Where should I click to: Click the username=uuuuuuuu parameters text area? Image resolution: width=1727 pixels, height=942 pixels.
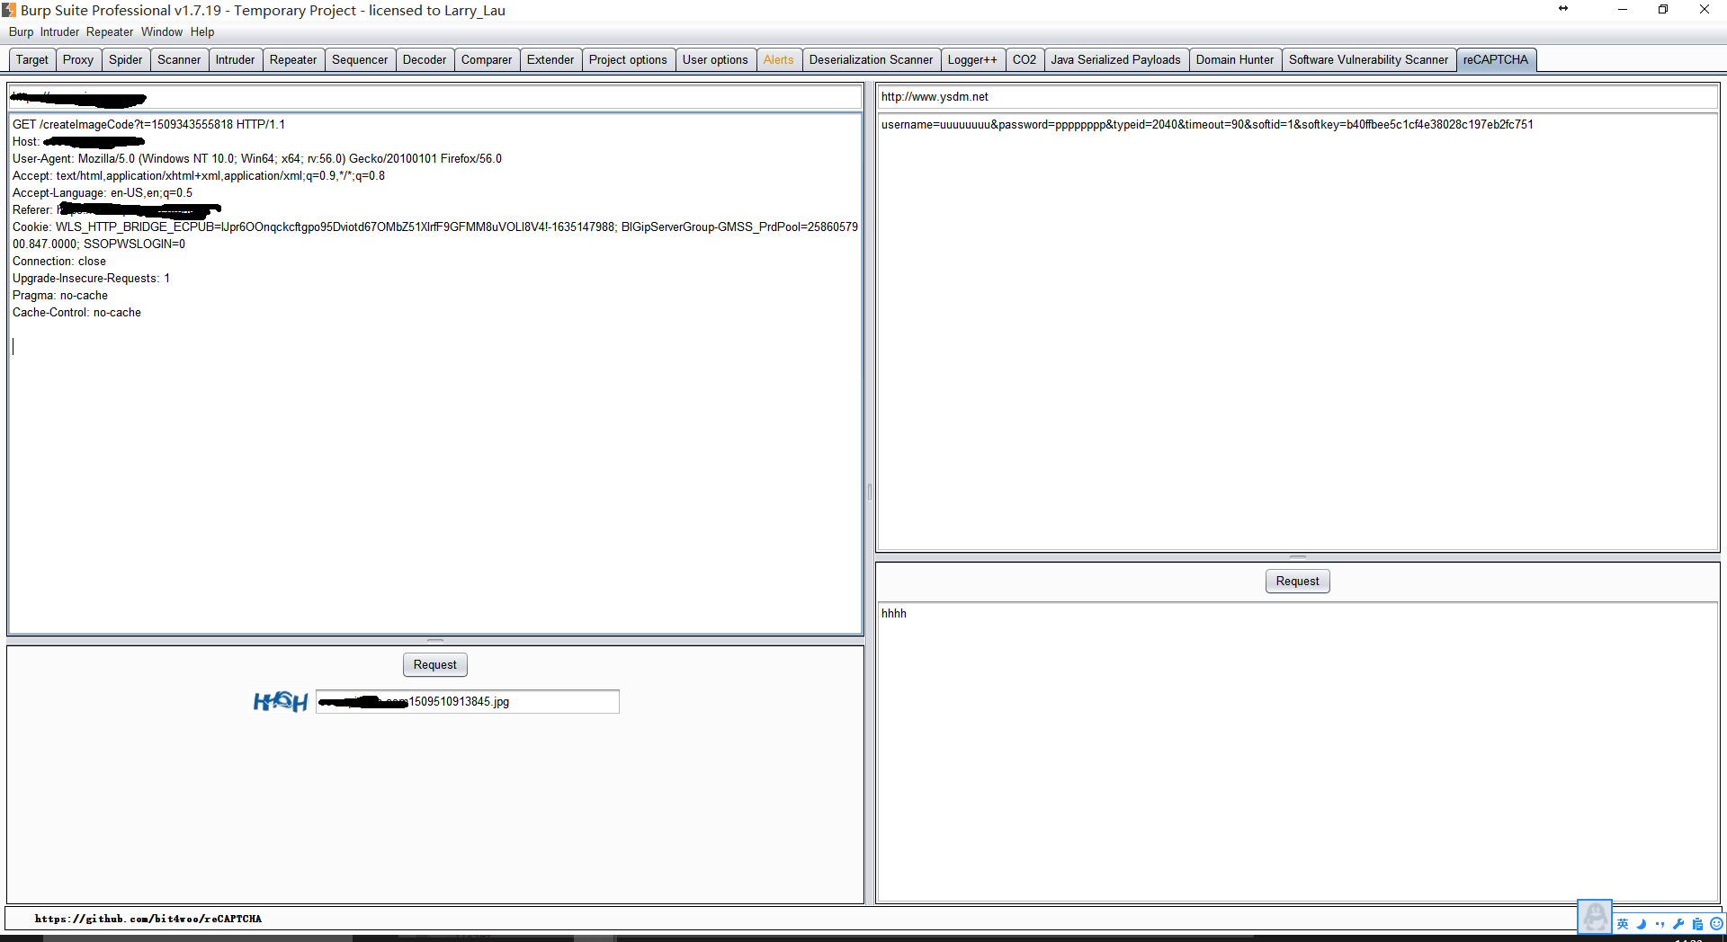point(1297,332)
